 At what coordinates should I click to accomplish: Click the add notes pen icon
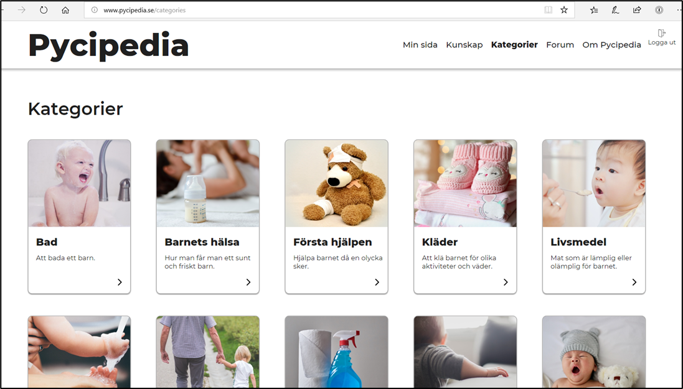coord(615,10)
